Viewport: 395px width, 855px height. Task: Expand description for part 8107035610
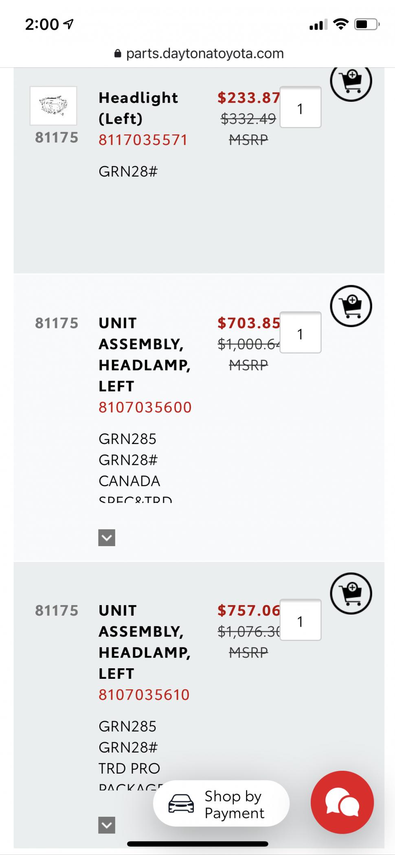(107, 825)
